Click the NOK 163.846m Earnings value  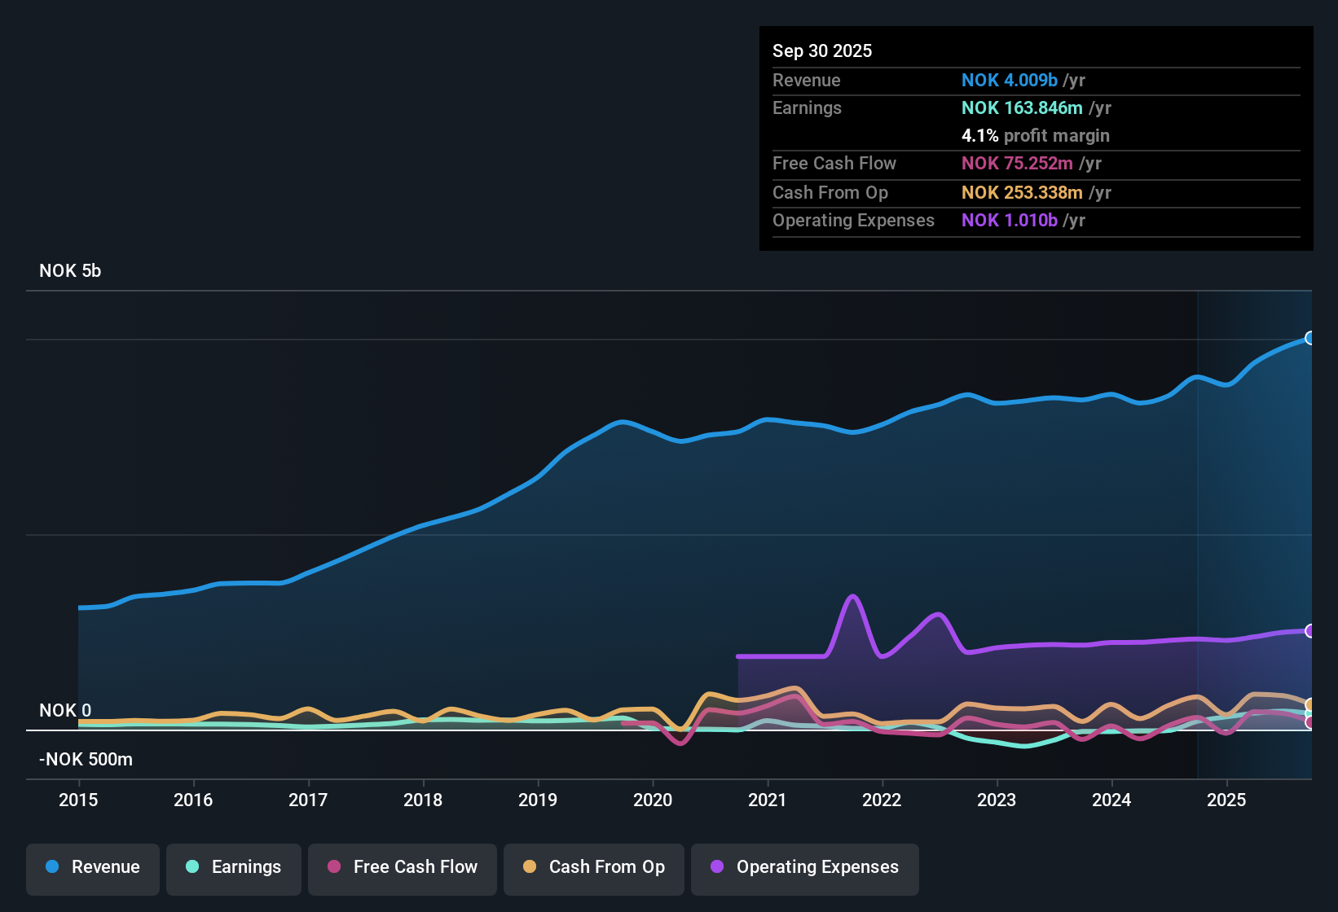pos(1023,107)
